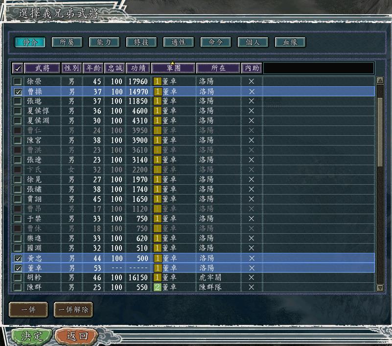The width and height of the screenshot is (392, 346).
Task: Select the 夏侯惇 checkbox
Action: click(18, 111)
